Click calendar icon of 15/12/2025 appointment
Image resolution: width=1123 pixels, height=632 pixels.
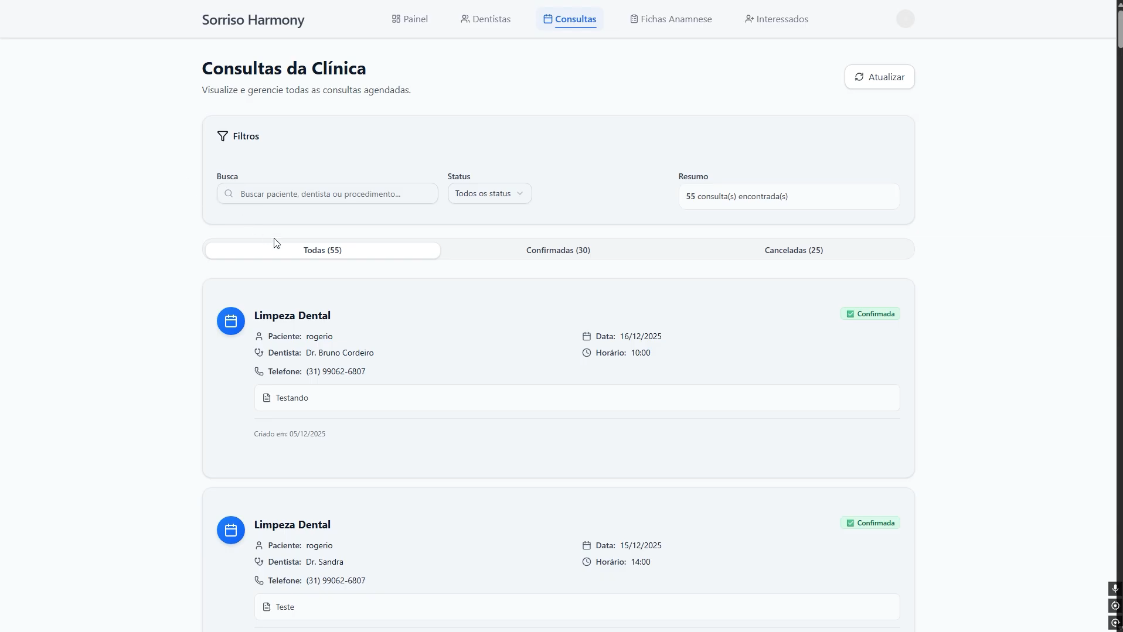coord(231,530)
